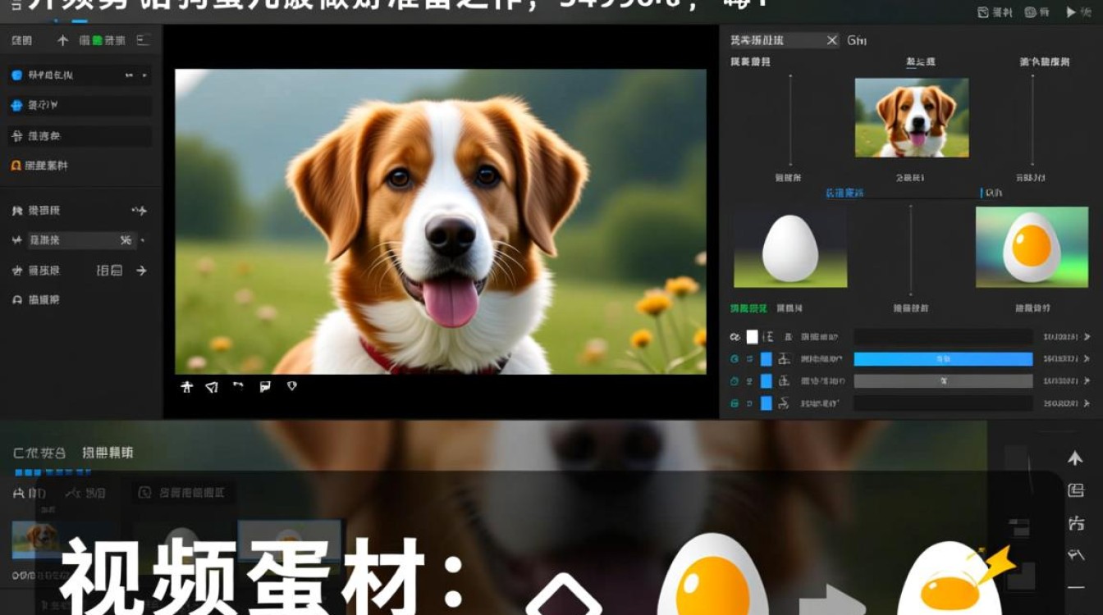The width and height of the screenshot is (1103, 615).
Task: Click the white color swatch in first layer row
Action: [752, 336]
